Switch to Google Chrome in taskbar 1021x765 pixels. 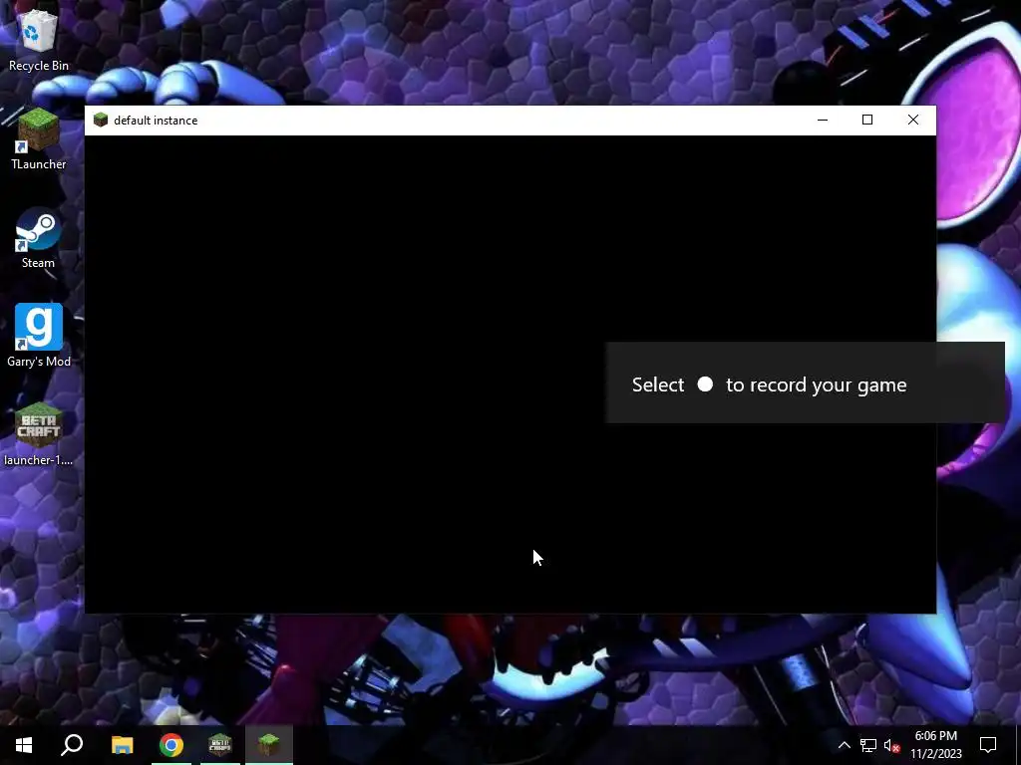(171, 745)
